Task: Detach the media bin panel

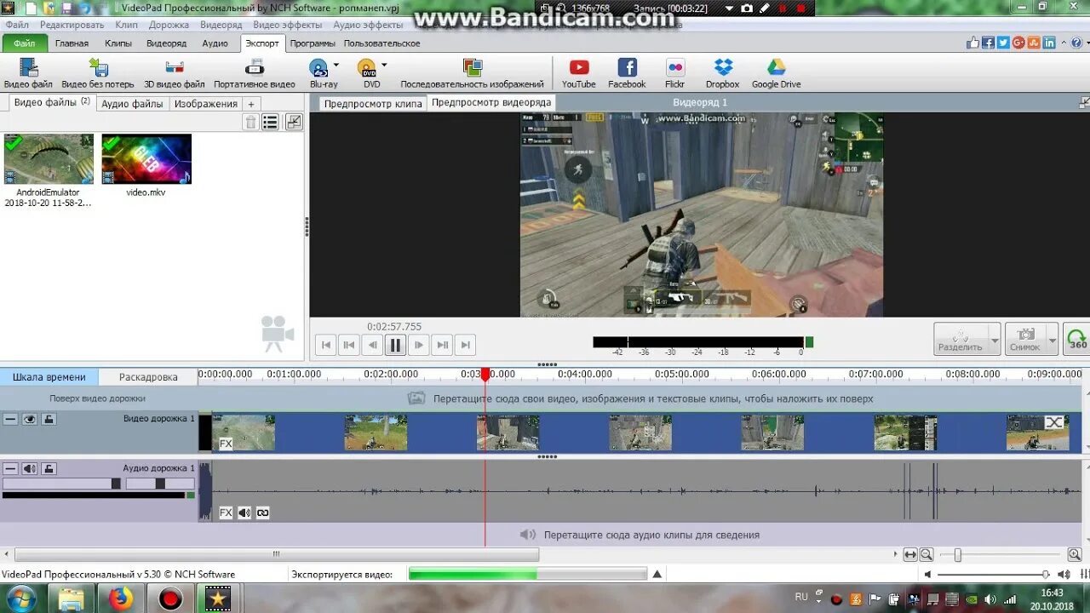Action: tap(294, 122)
